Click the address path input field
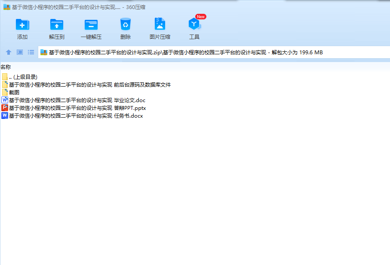The width and height of the screenshot is (390, 265). (214, 52)
